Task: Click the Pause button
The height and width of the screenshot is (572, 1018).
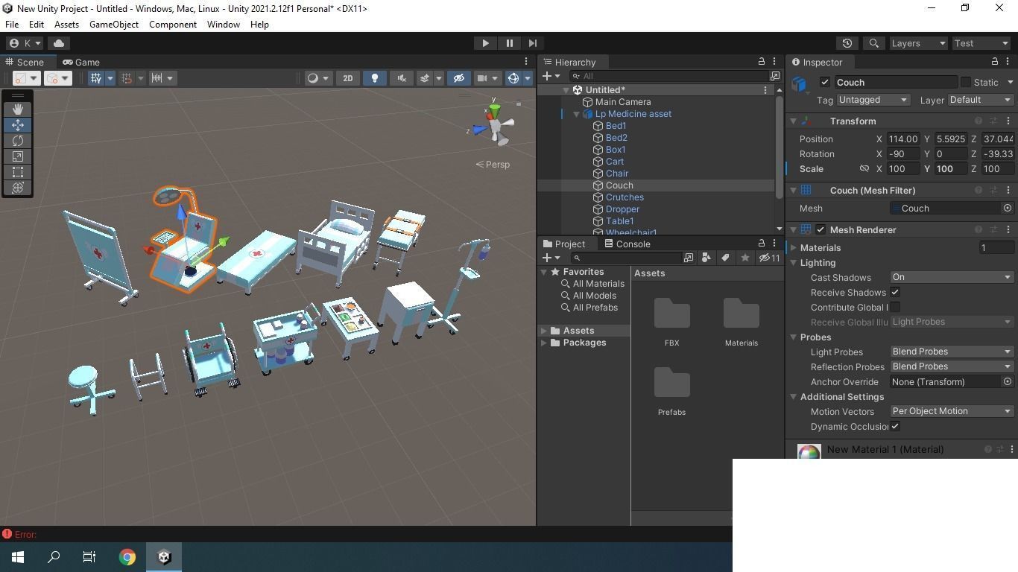Action: (x=509, y=43)
